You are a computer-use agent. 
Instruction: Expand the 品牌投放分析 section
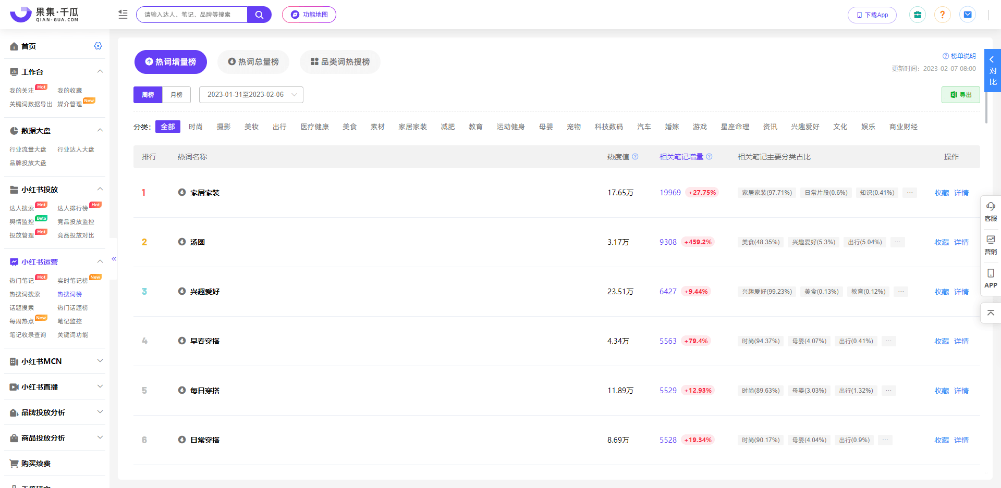100,412
